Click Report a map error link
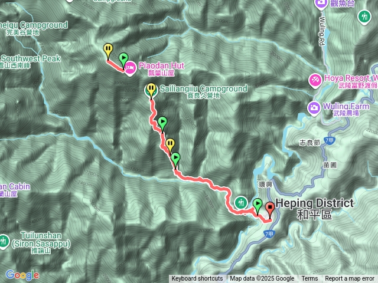 click(350, 279)
